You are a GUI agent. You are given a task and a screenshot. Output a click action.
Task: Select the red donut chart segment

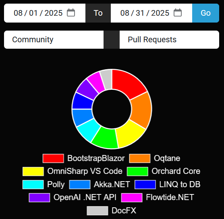click(x=127, y=84)
